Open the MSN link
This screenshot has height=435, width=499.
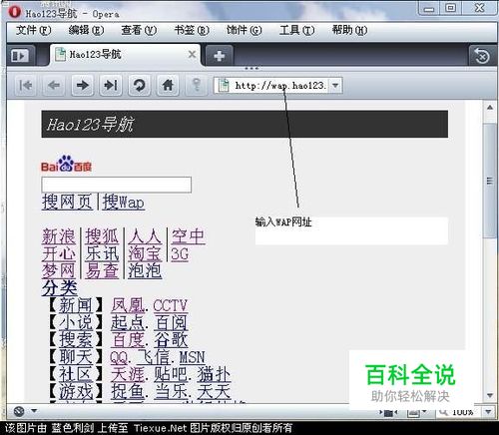(193, 357)
